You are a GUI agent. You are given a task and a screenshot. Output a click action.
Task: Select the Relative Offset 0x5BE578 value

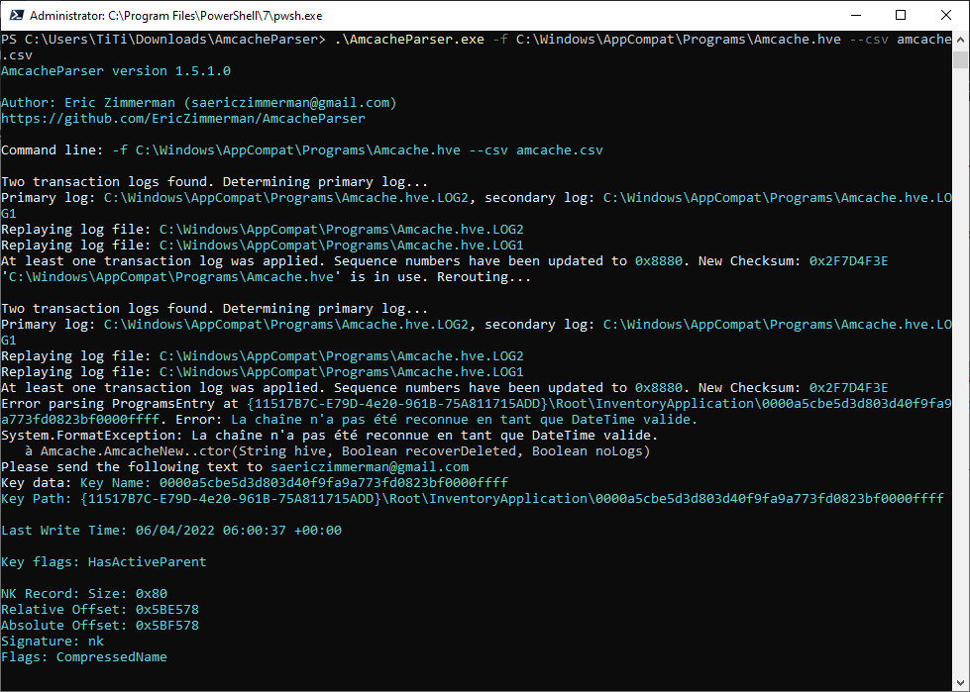click(166, 610)
